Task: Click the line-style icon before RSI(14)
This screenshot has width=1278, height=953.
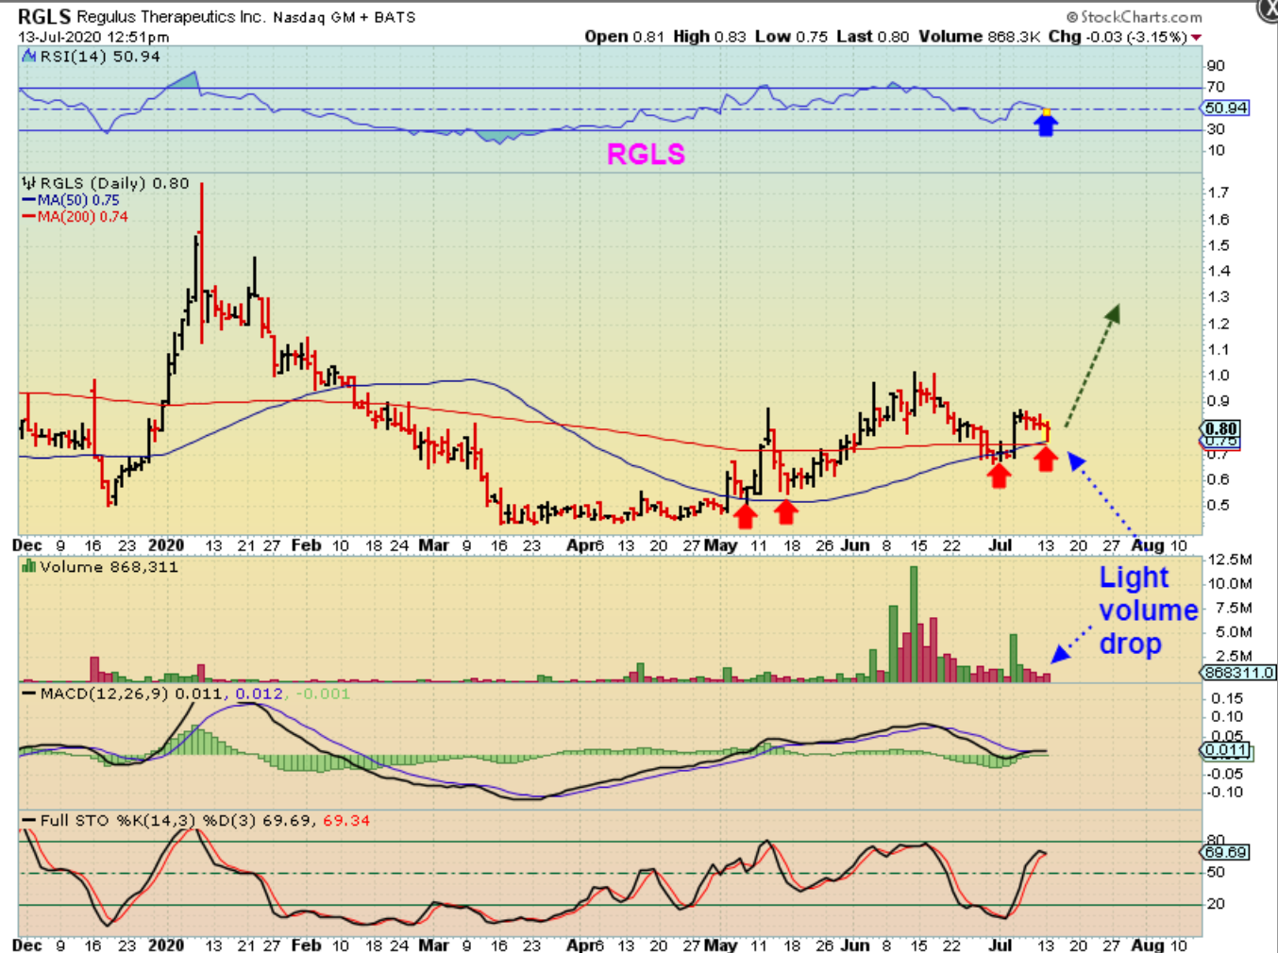Action: (29, 57)
